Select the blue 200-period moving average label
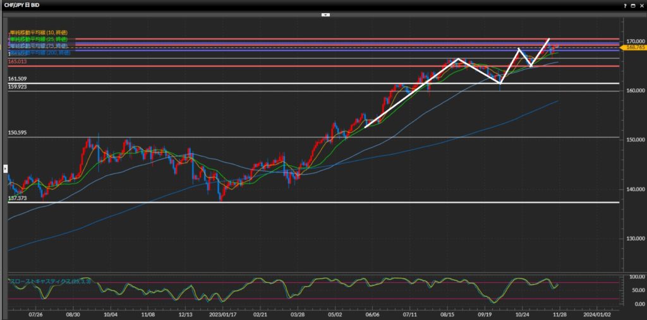The image size is (647, 320). click(x=39, y=52)
